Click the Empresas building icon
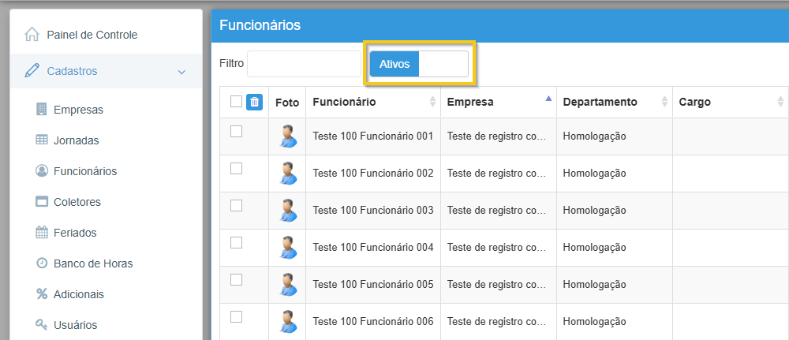Image resolution: width=789 pixels, height=340 pixels. [x=42, y=110]
